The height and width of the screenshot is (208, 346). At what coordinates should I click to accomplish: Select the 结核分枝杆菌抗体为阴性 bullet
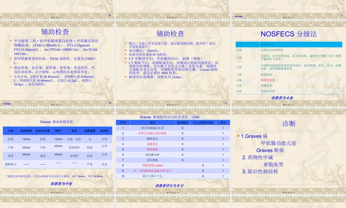(148, 54)
